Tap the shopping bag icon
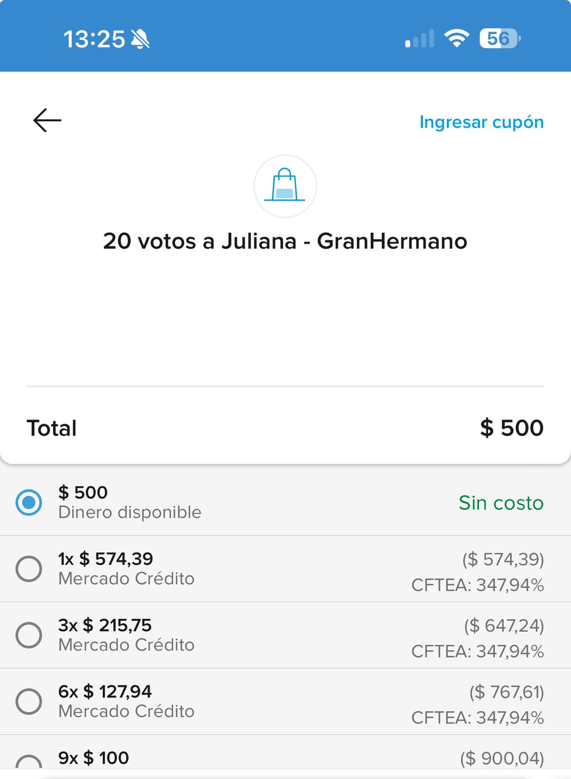 pyautogui.click(x=284, y=186)
